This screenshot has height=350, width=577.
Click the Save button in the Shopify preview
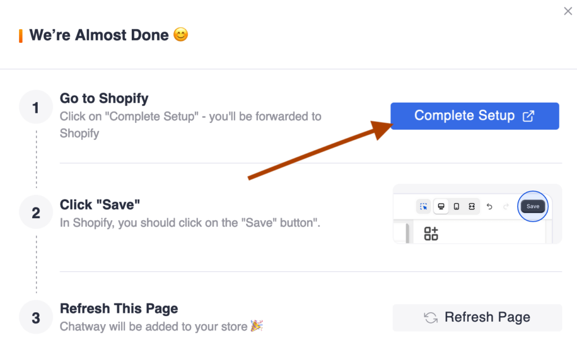point(532,206)
